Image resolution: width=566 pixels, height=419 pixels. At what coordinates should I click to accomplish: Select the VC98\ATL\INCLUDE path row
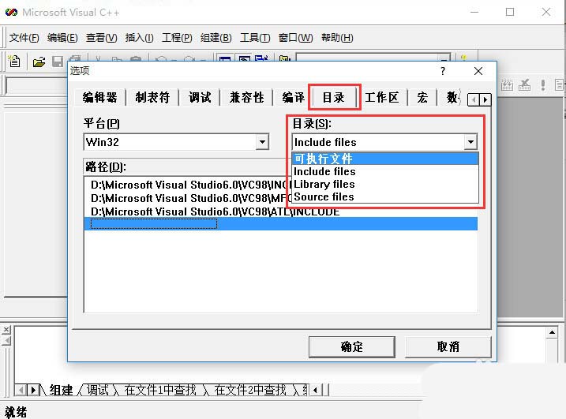(x=281, y=211)
